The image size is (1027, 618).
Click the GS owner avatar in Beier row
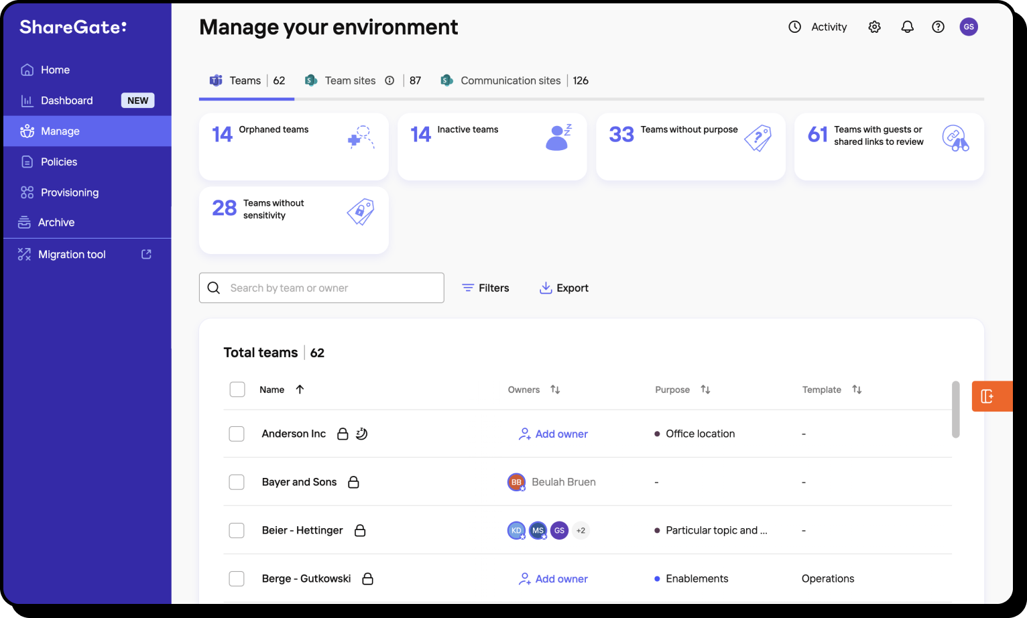(x=559, y=530)
